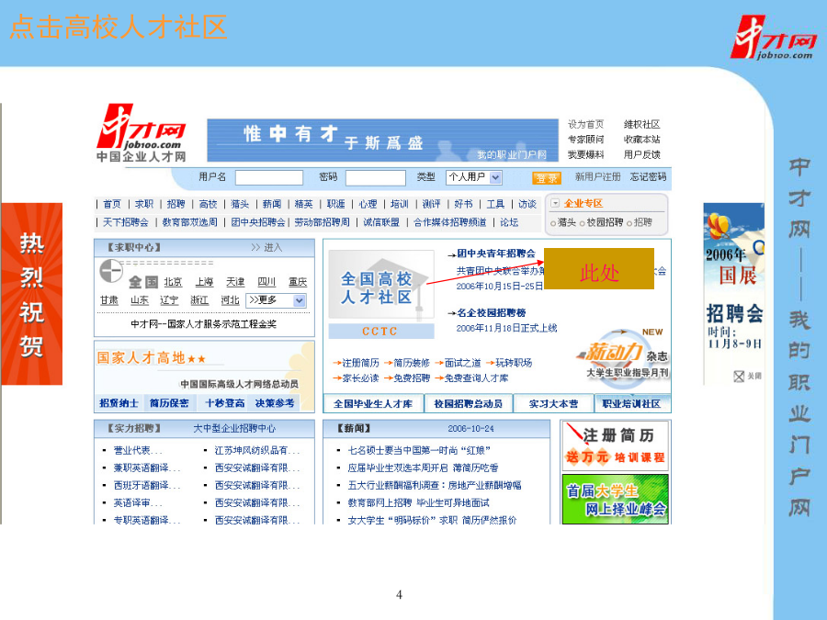Go to 首页 in the navigation bar

(112, 204)
